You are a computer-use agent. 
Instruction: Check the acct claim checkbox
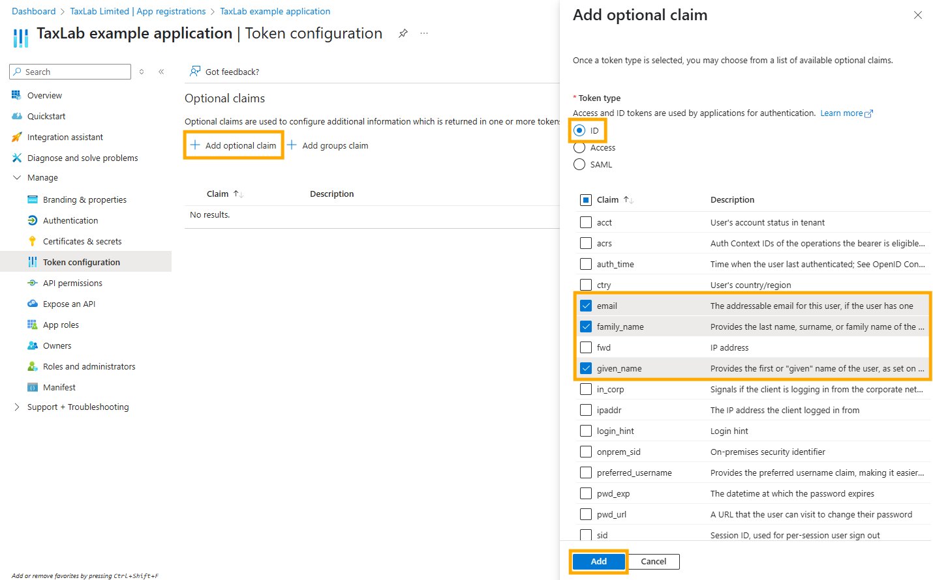point(586,222)
